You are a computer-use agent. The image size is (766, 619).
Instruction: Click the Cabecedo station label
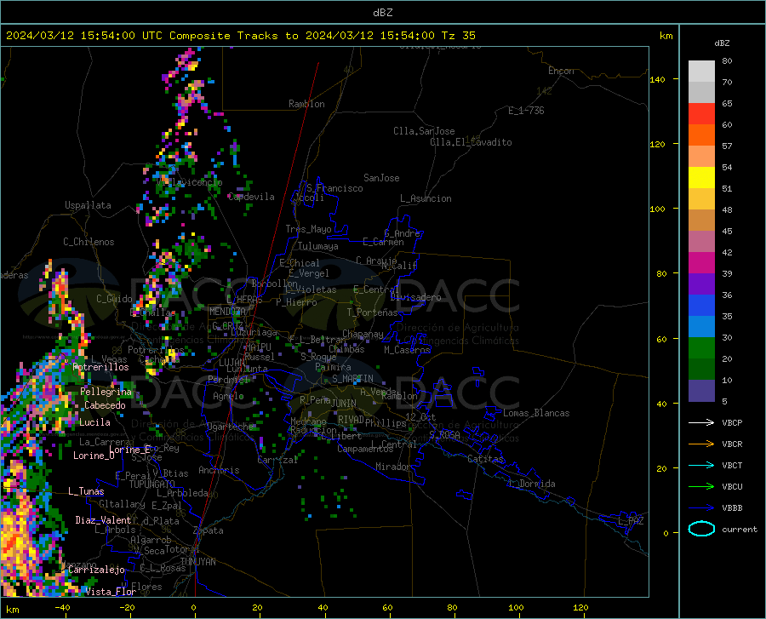(x=105, y=405)
